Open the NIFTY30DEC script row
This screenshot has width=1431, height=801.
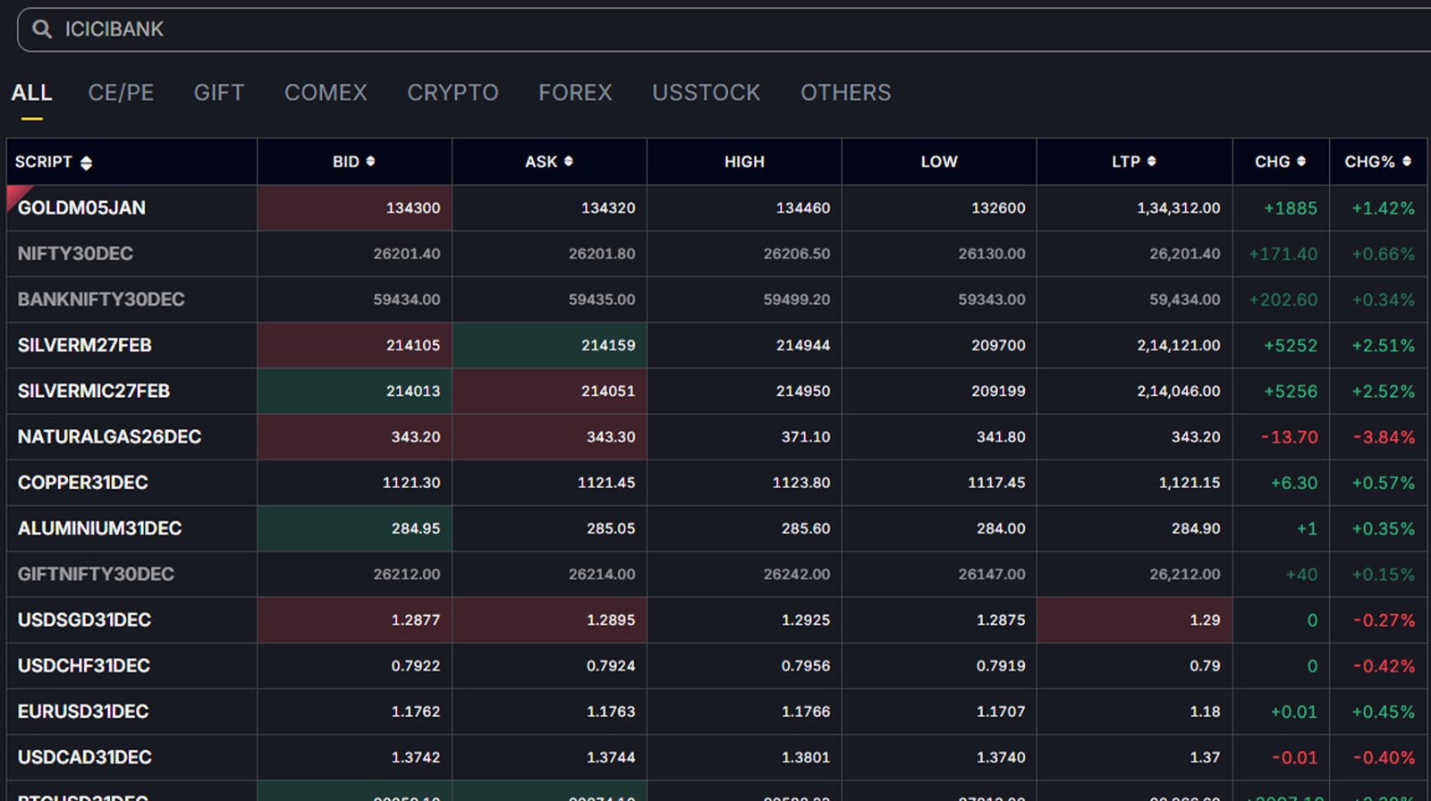(75, 254)
